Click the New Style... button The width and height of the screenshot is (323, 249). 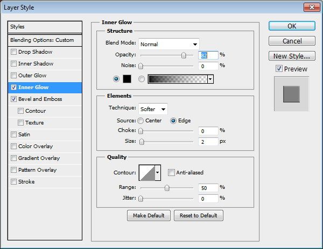click(292, 56)
